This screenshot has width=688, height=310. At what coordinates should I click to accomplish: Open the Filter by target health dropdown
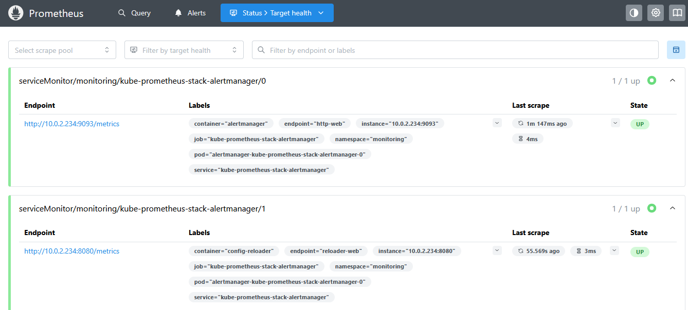[x=184, y=50]
